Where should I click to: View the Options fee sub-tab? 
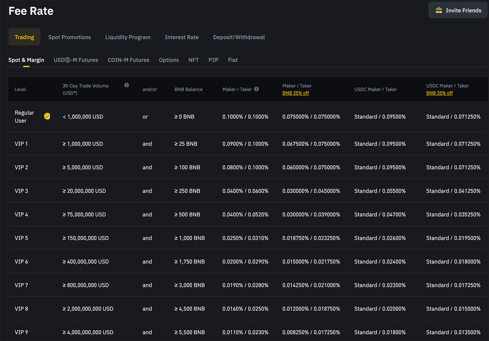[169, 60]
